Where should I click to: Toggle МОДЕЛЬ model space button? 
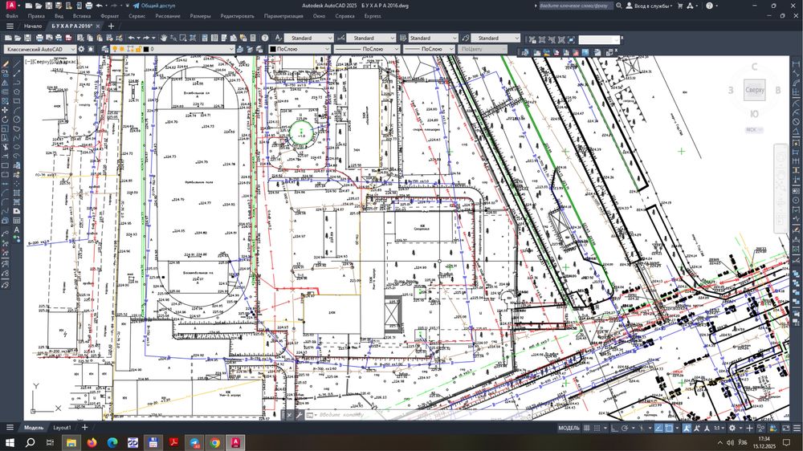pos(569,428)
